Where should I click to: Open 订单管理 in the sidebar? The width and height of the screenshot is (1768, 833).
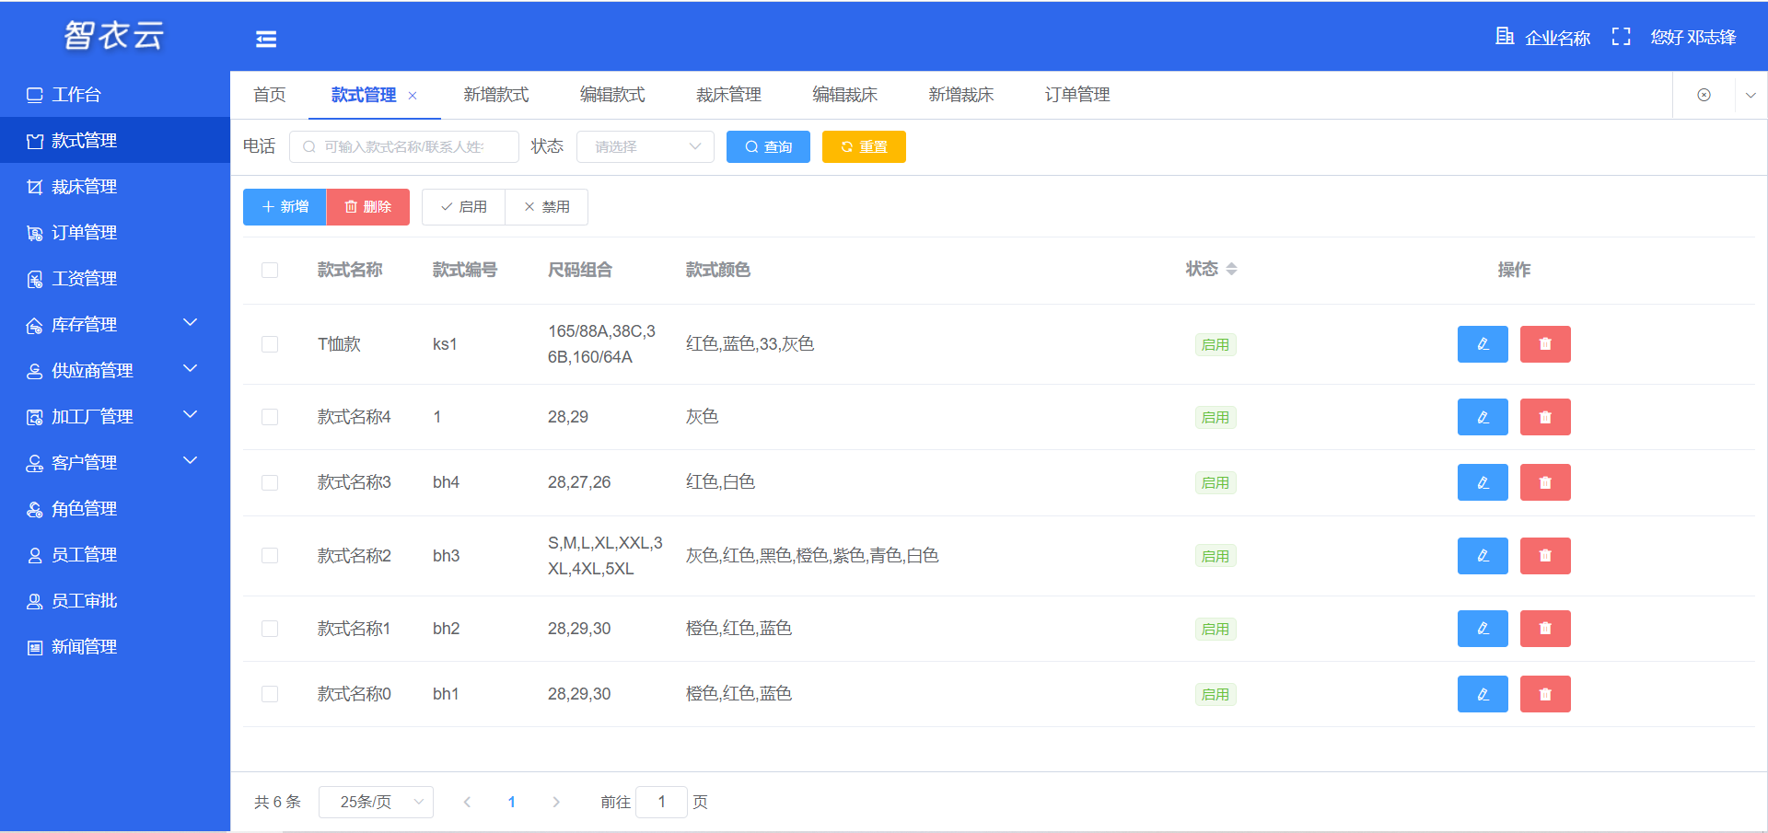115,232
